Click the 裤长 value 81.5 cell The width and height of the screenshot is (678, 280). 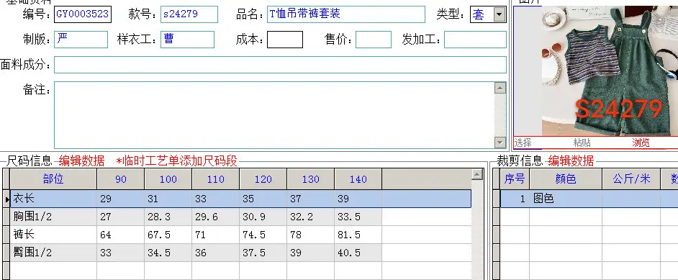358,235
